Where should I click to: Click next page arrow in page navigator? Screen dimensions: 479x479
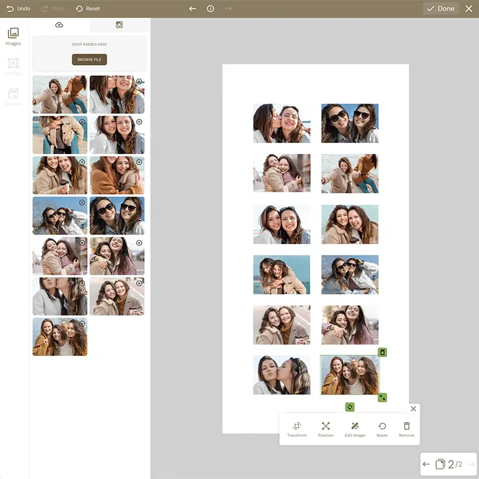coord(471,464)
